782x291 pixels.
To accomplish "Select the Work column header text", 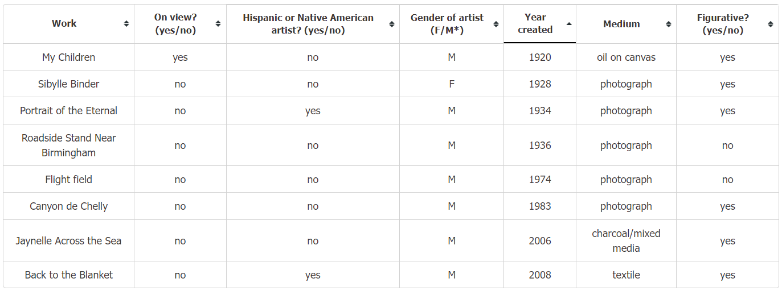I will [x=64, y=23].
